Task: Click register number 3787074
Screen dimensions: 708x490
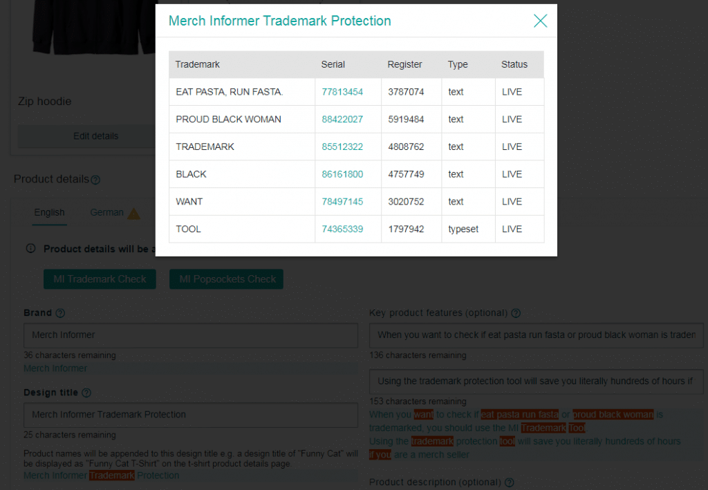Action: pyautogui.click(x=406, y=92)
